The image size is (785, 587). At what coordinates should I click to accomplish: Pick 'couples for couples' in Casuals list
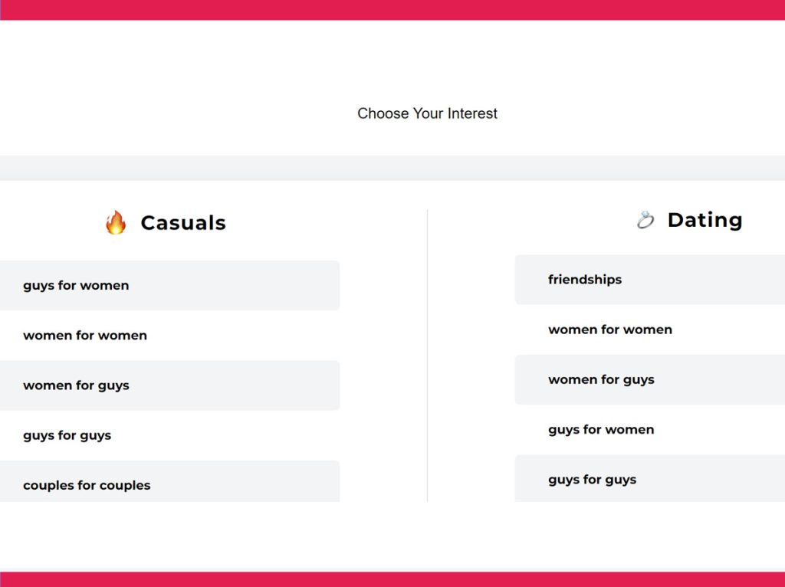(169, 484)
